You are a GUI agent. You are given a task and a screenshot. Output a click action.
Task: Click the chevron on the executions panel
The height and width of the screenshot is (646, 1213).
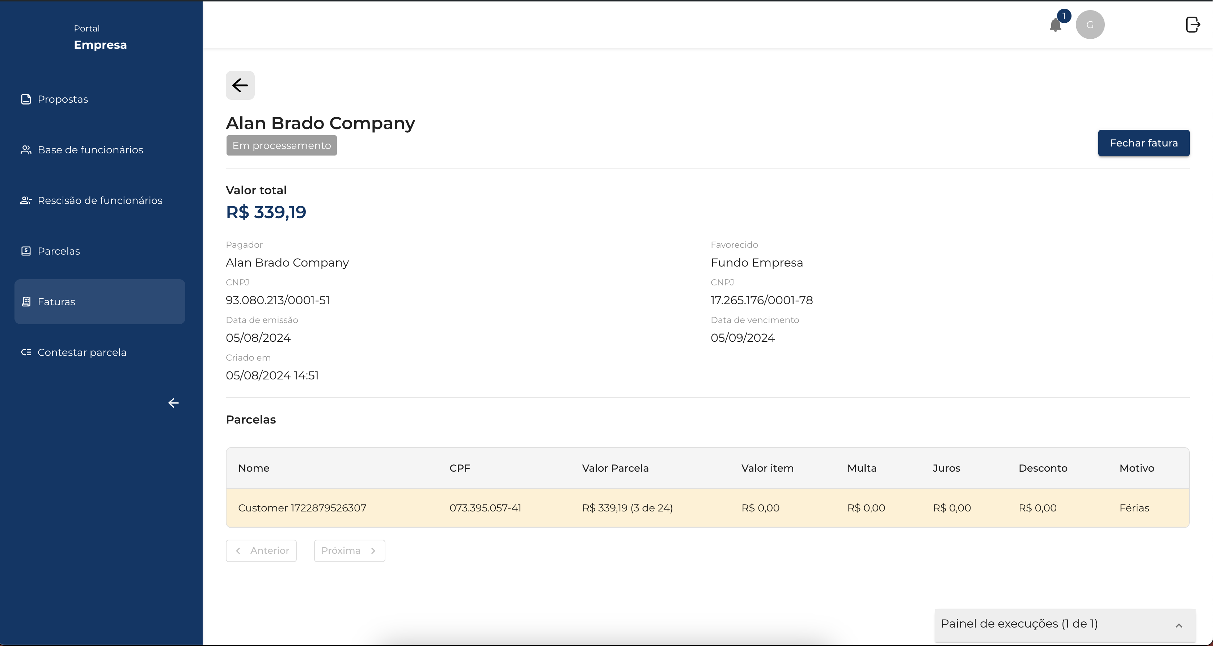coord(1179,625)
